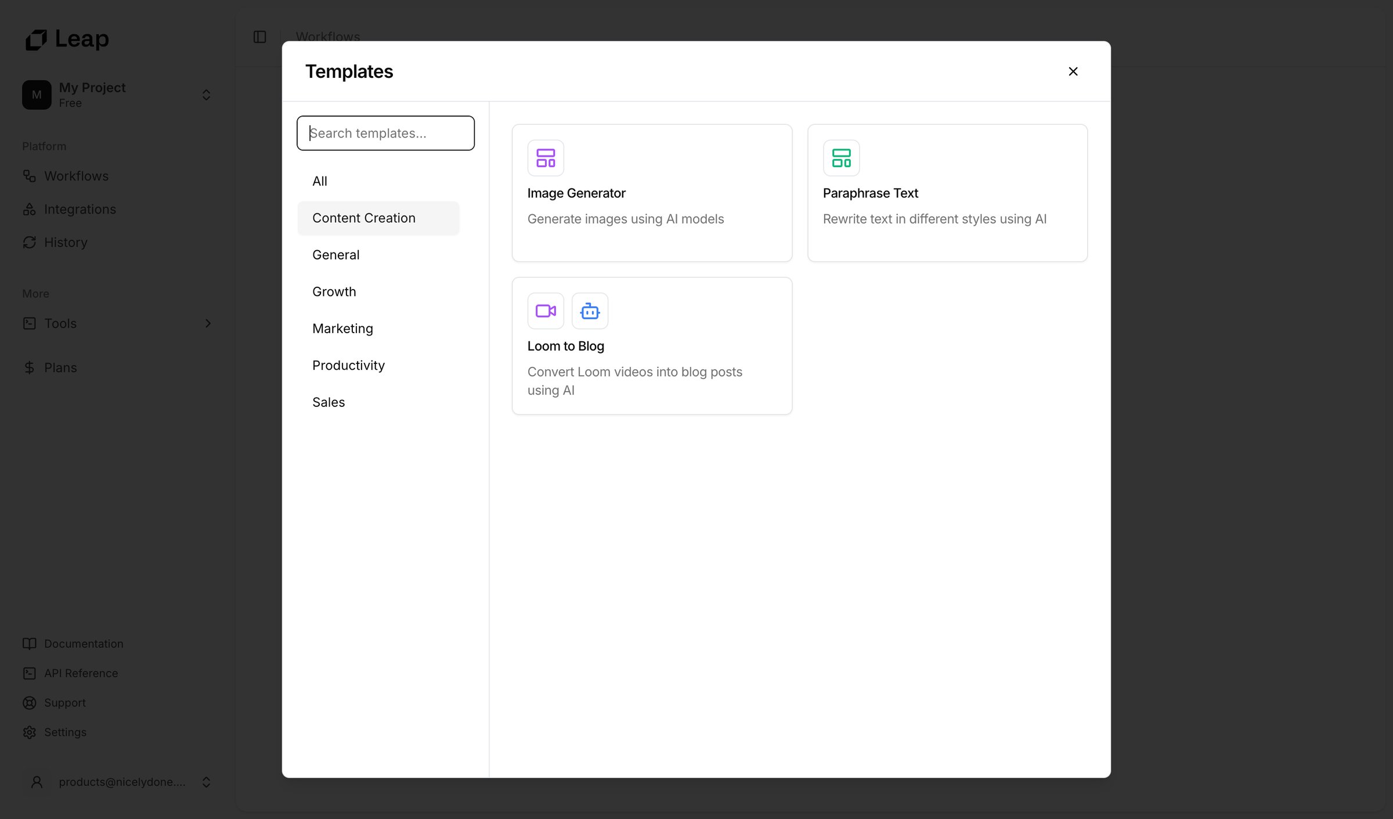This screenshot has width=1393, height=819.
Task: Open the Image Generator template title
Action: [576, 193]
